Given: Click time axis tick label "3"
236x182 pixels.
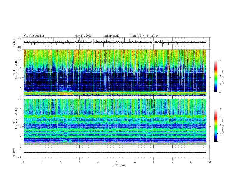Looking at the screenshot, I should 79,162.
